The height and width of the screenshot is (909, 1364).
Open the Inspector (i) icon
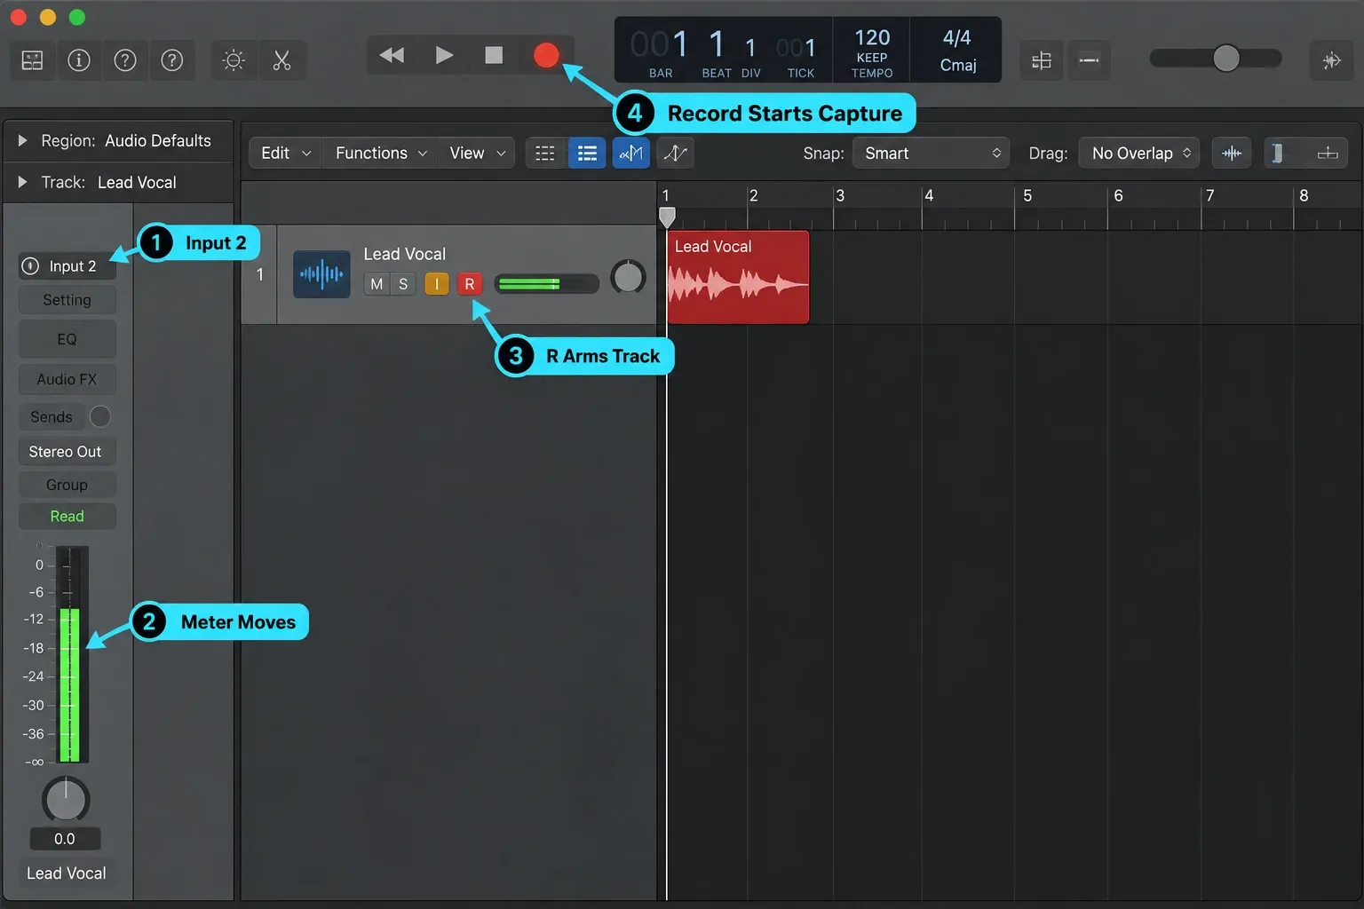click(79, 60)
